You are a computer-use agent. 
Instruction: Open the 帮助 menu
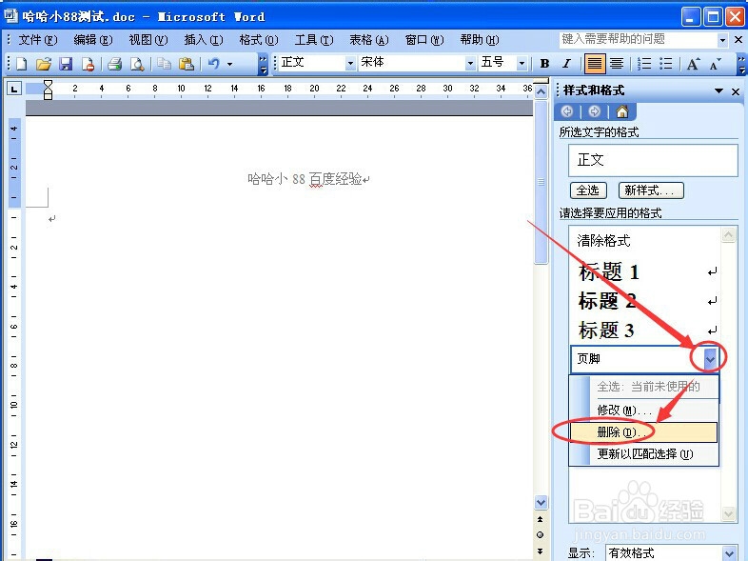pos(480,40)
